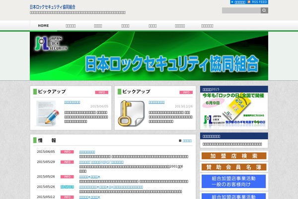Click the 情報 section heading
This screenshot has width=298, height=199.
point(47,140)
